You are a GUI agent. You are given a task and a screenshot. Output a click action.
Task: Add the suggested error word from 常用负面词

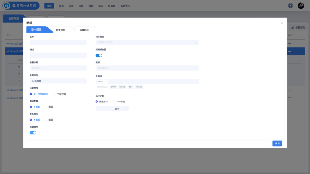(x=113, y=87)
